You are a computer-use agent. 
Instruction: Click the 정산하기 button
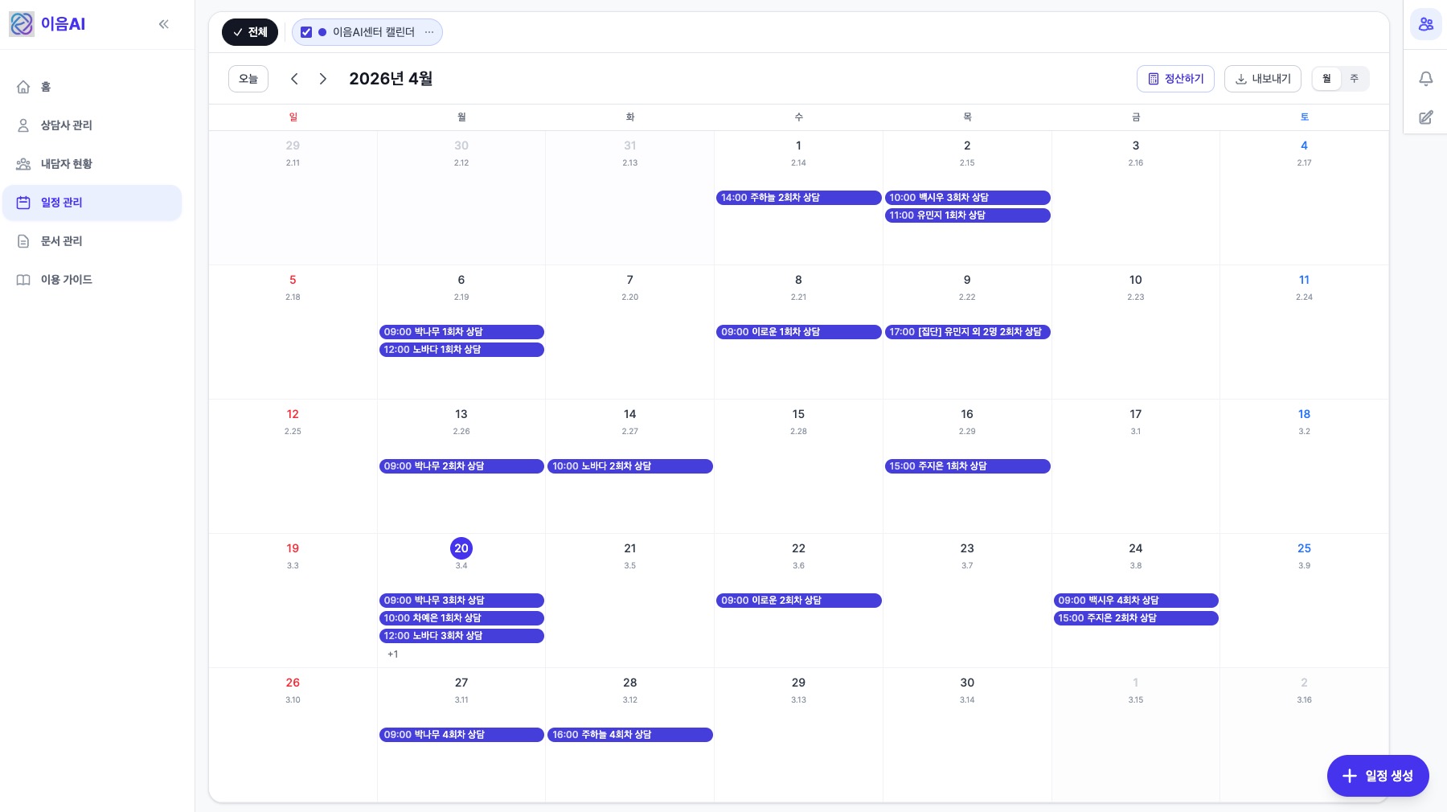(1175, 79)
